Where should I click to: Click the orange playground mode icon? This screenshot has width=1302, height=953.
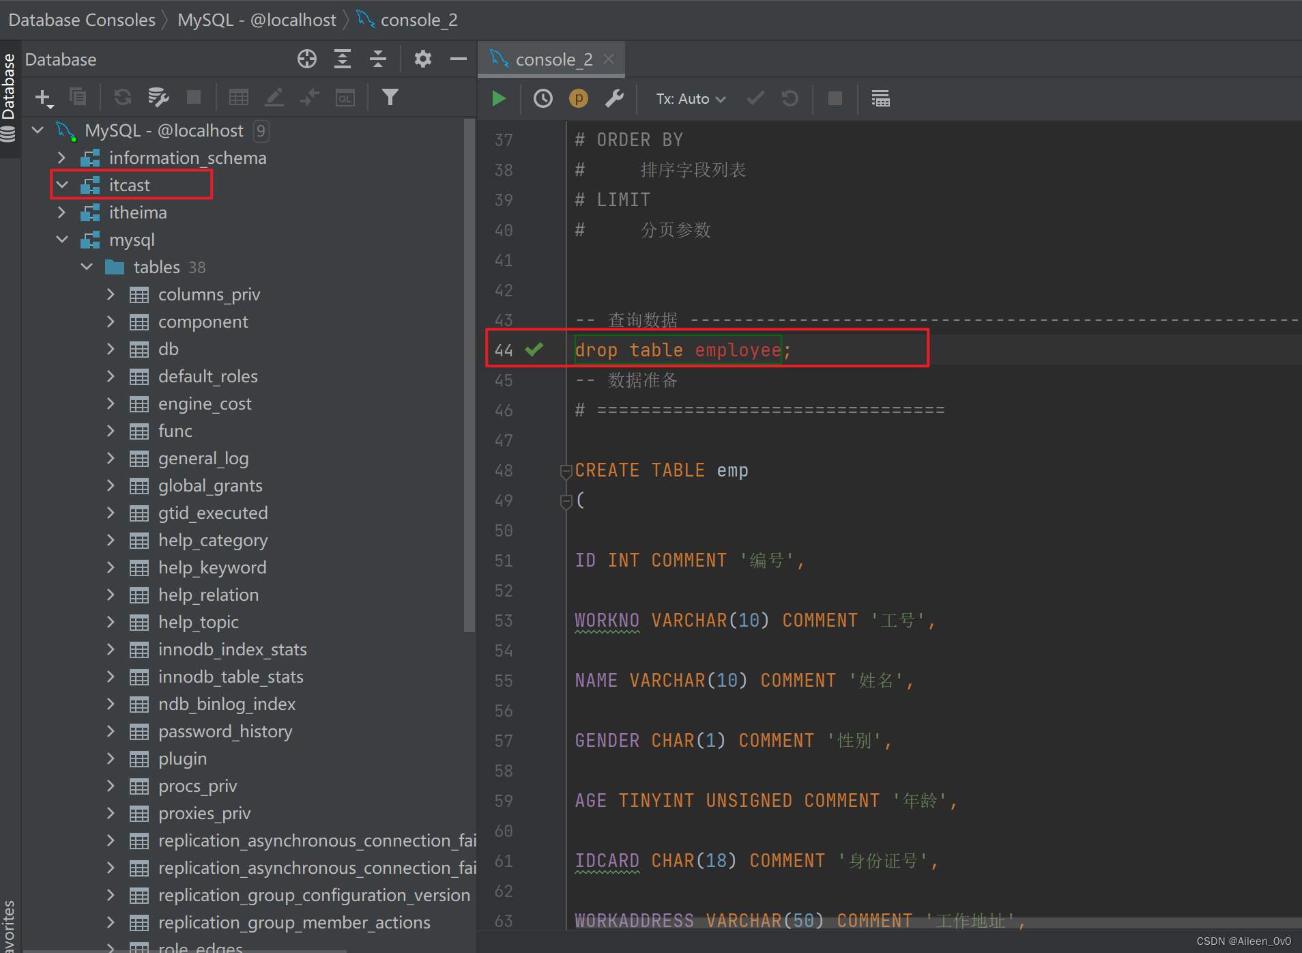point(578,99)
